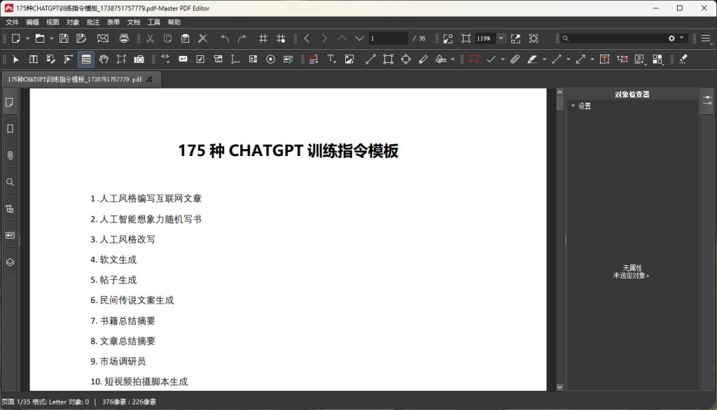Select the Insert Image tool
Screen dimensions: 717x410
[x=349, y=59]
